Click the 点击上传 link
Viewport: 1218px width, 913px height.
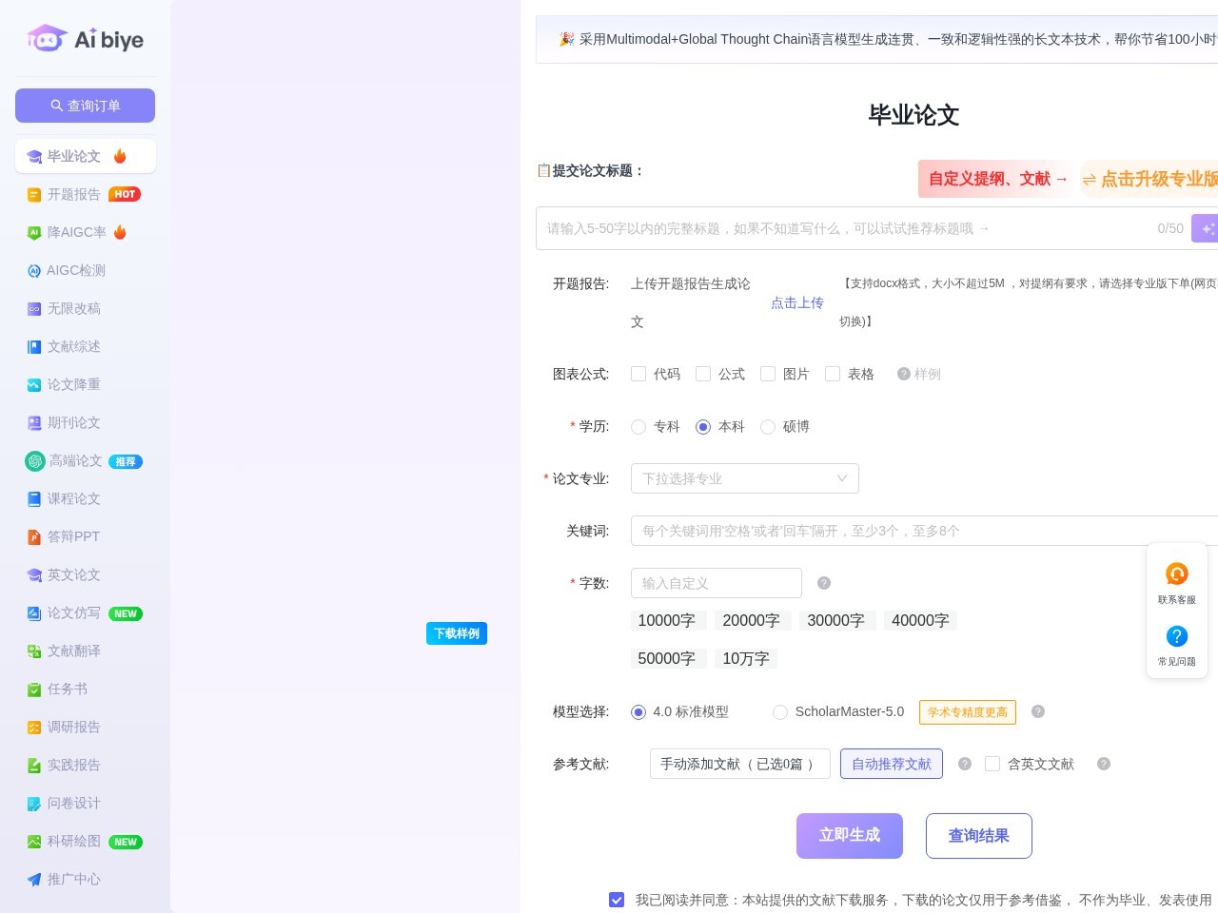pyautogui.click(x=796, y=302)
